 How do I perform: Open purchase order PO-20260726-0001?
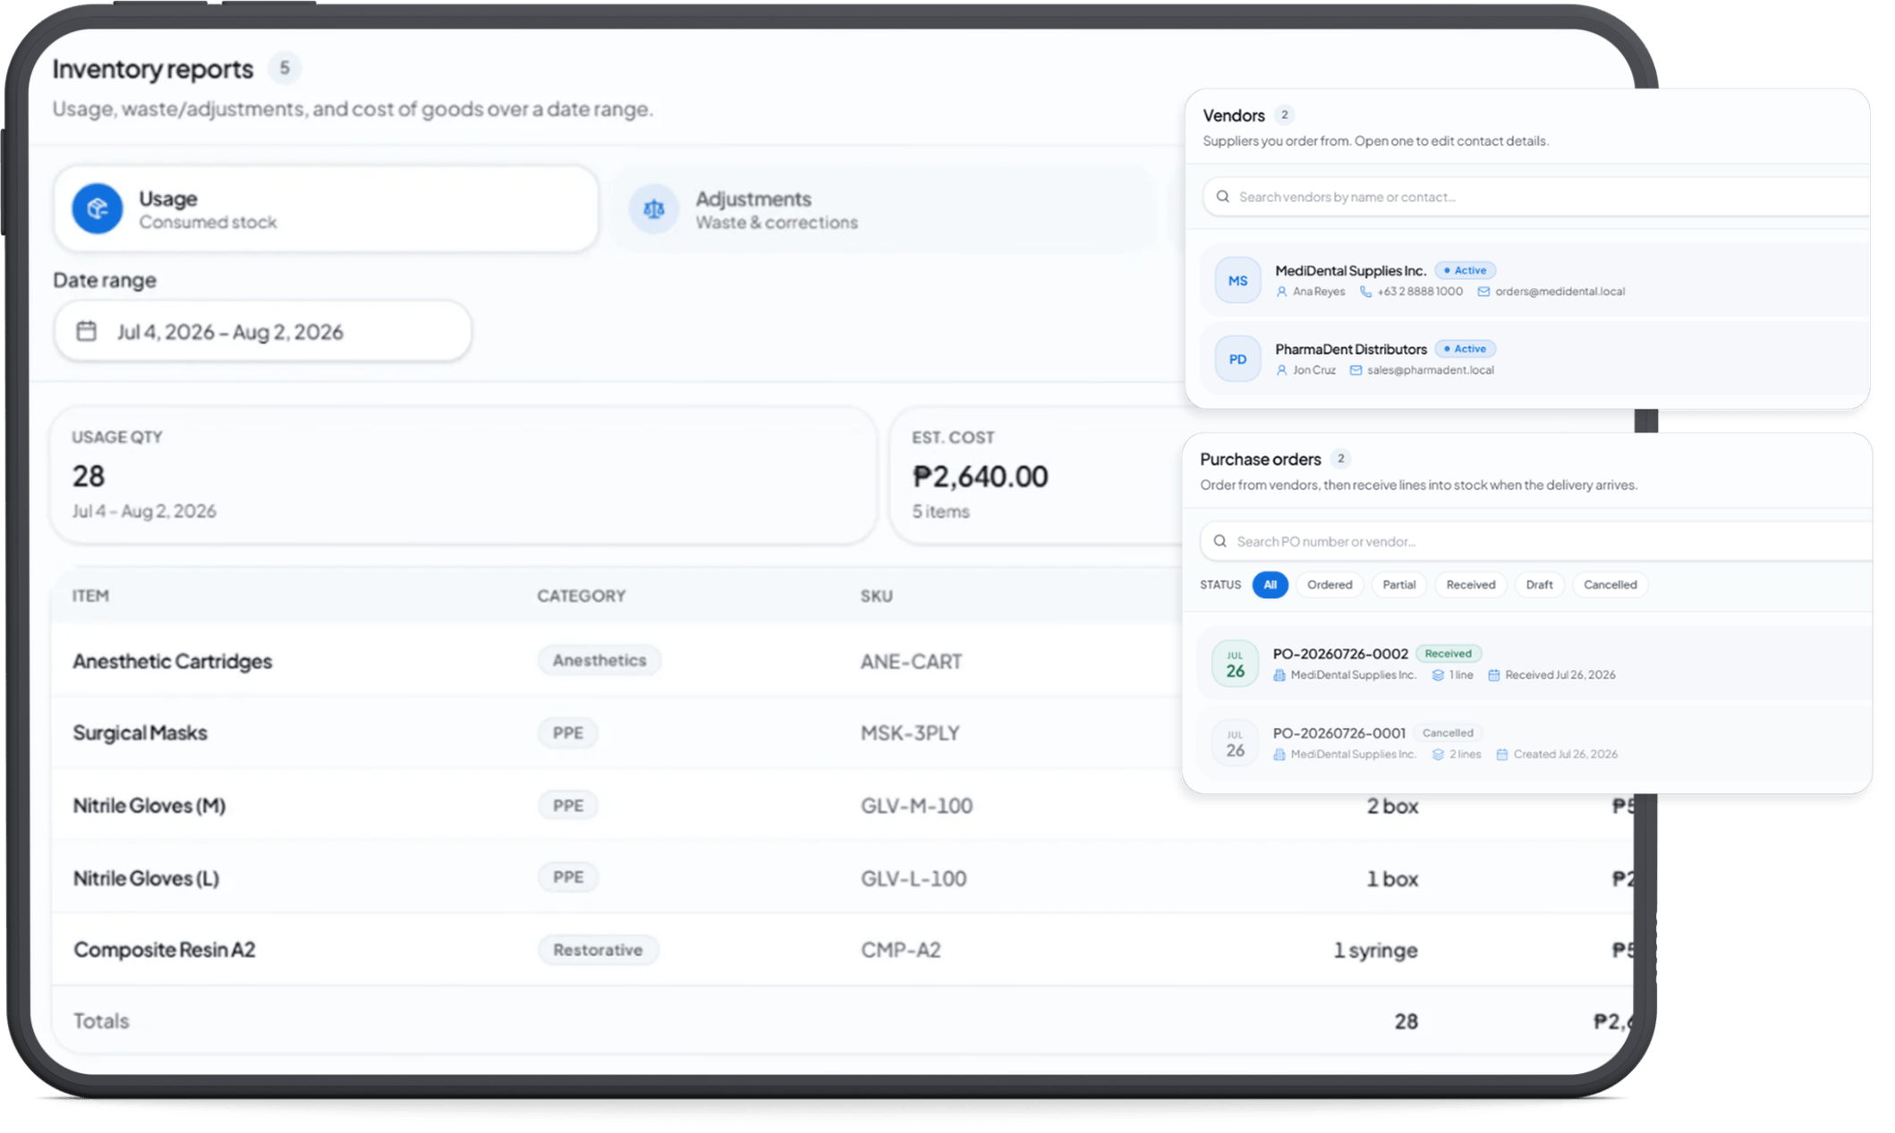click(1534, 743)
